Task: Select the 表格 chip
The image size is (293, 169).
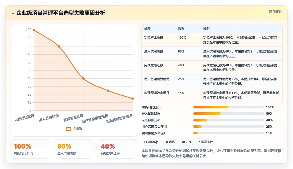Action: point(170,142)
